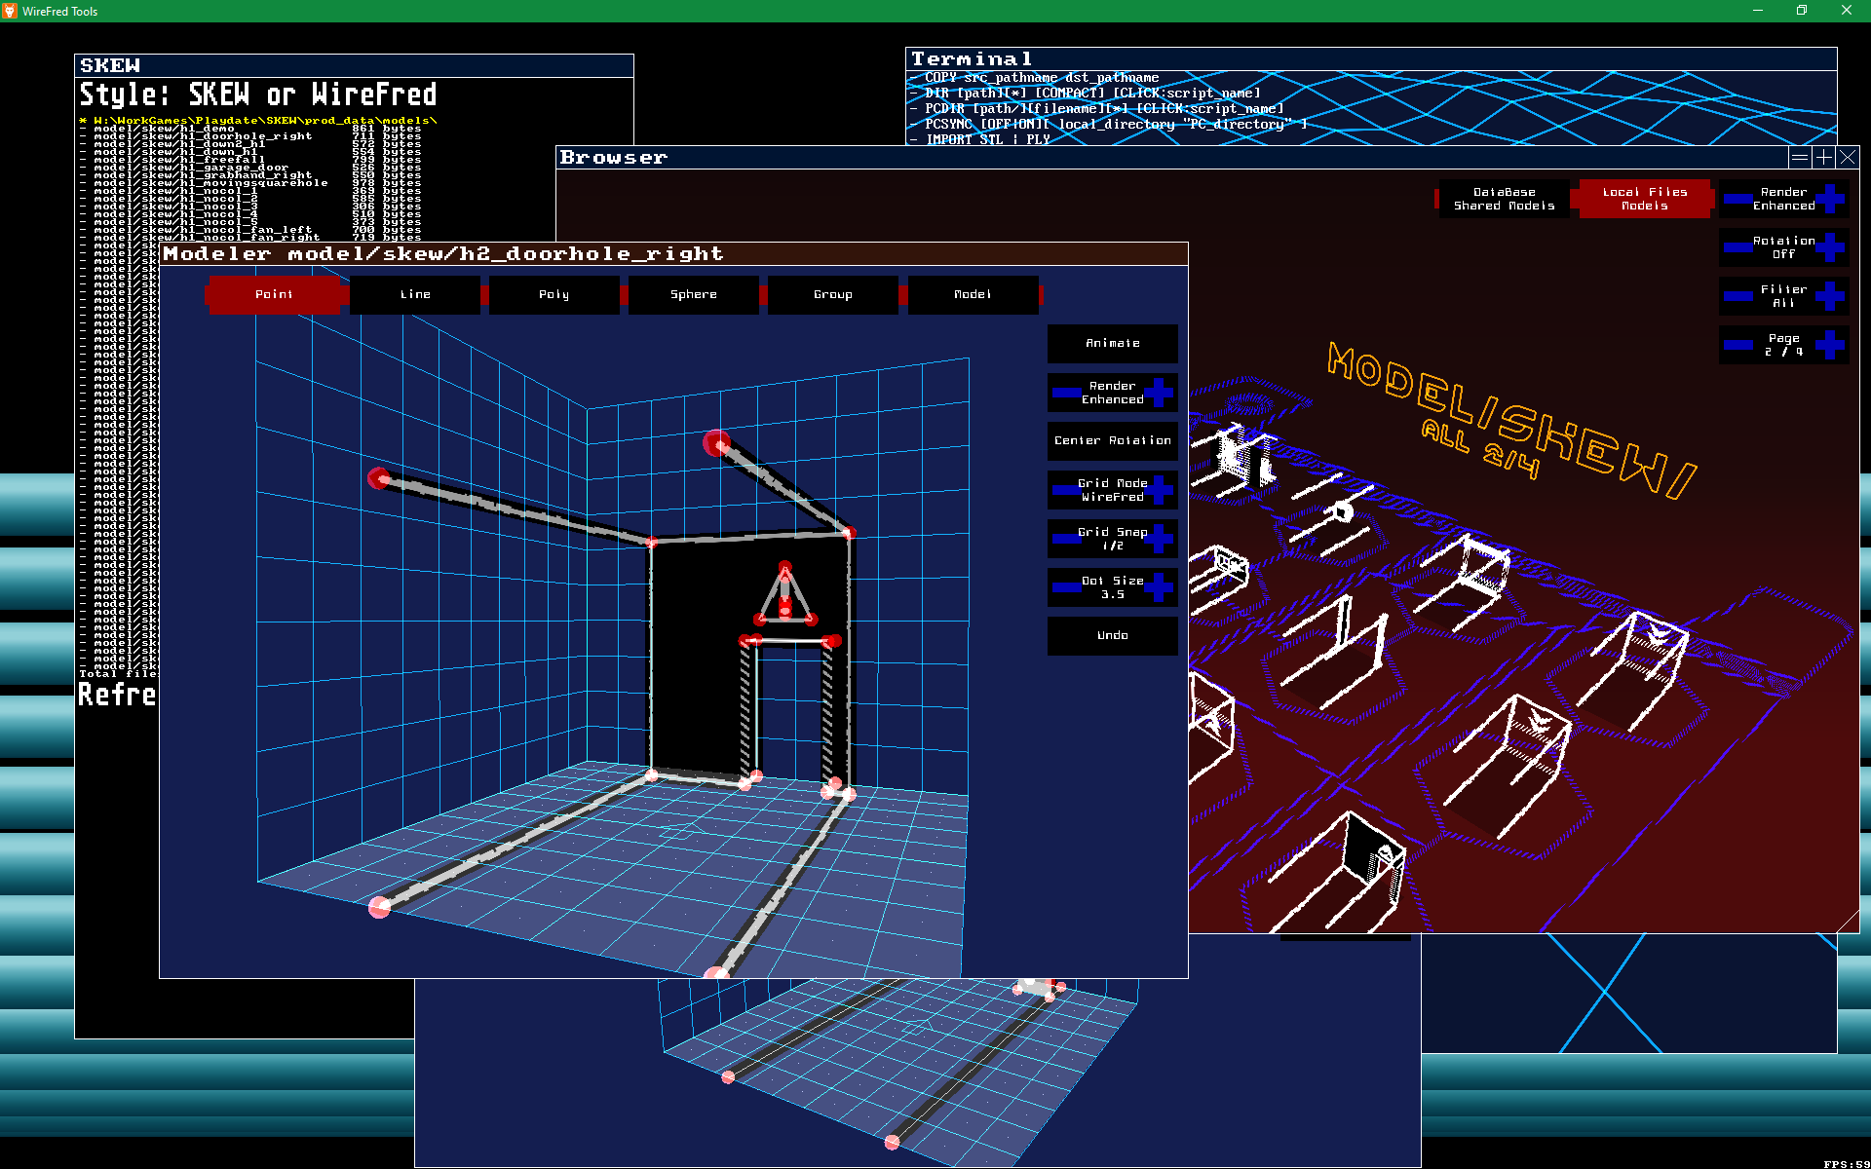Click 'model/skew/h1_demo' file row

(x=250, y=129)
